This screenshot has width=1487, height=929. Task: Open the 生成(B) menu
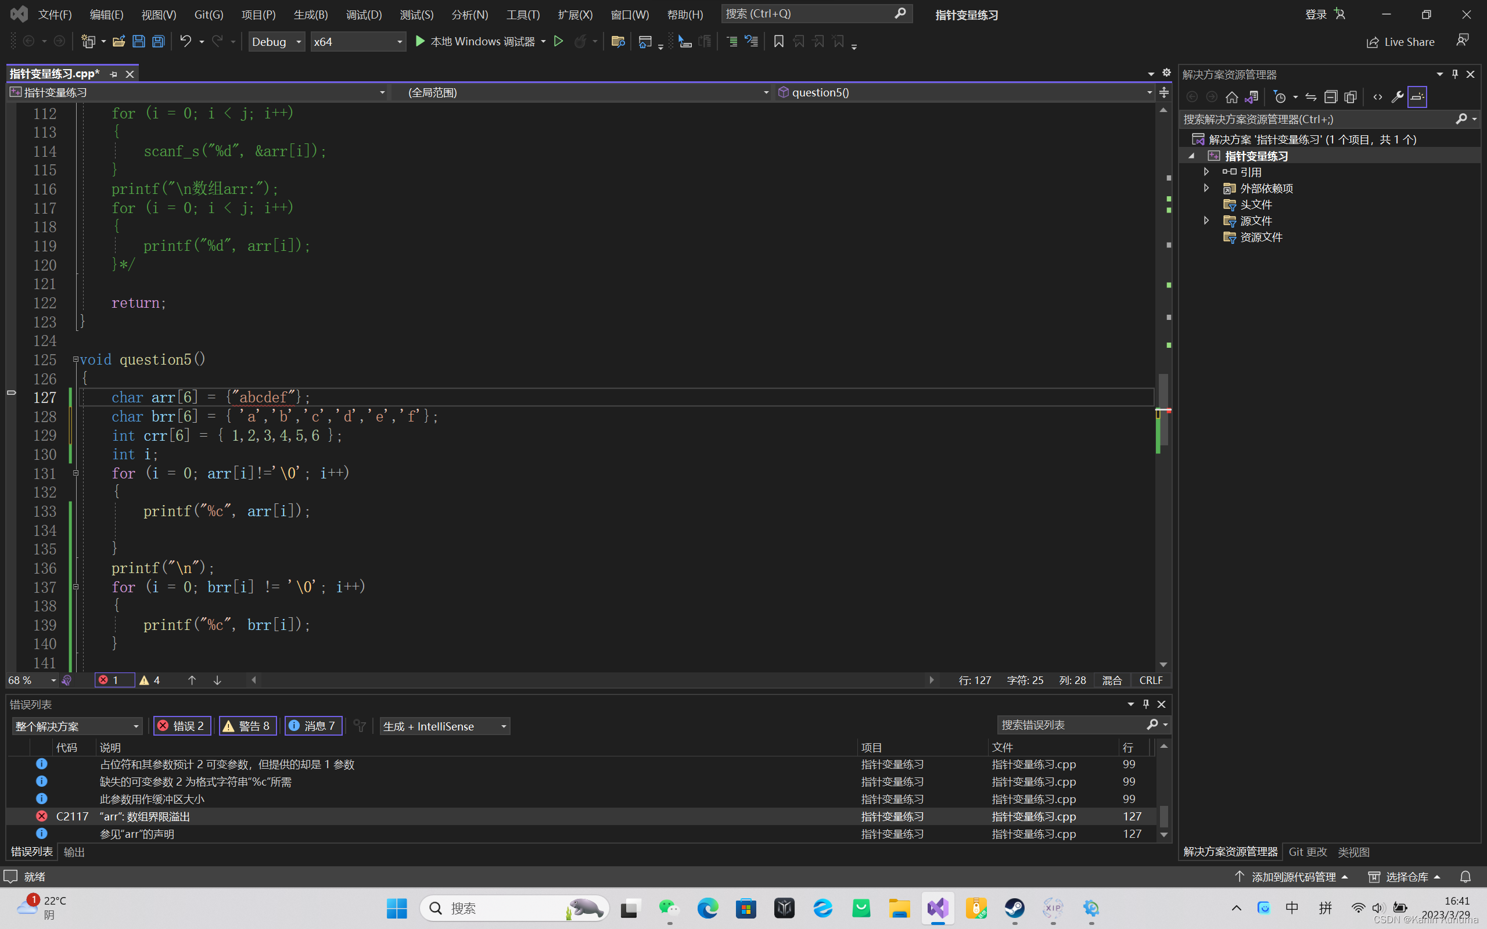pos(310,14)
